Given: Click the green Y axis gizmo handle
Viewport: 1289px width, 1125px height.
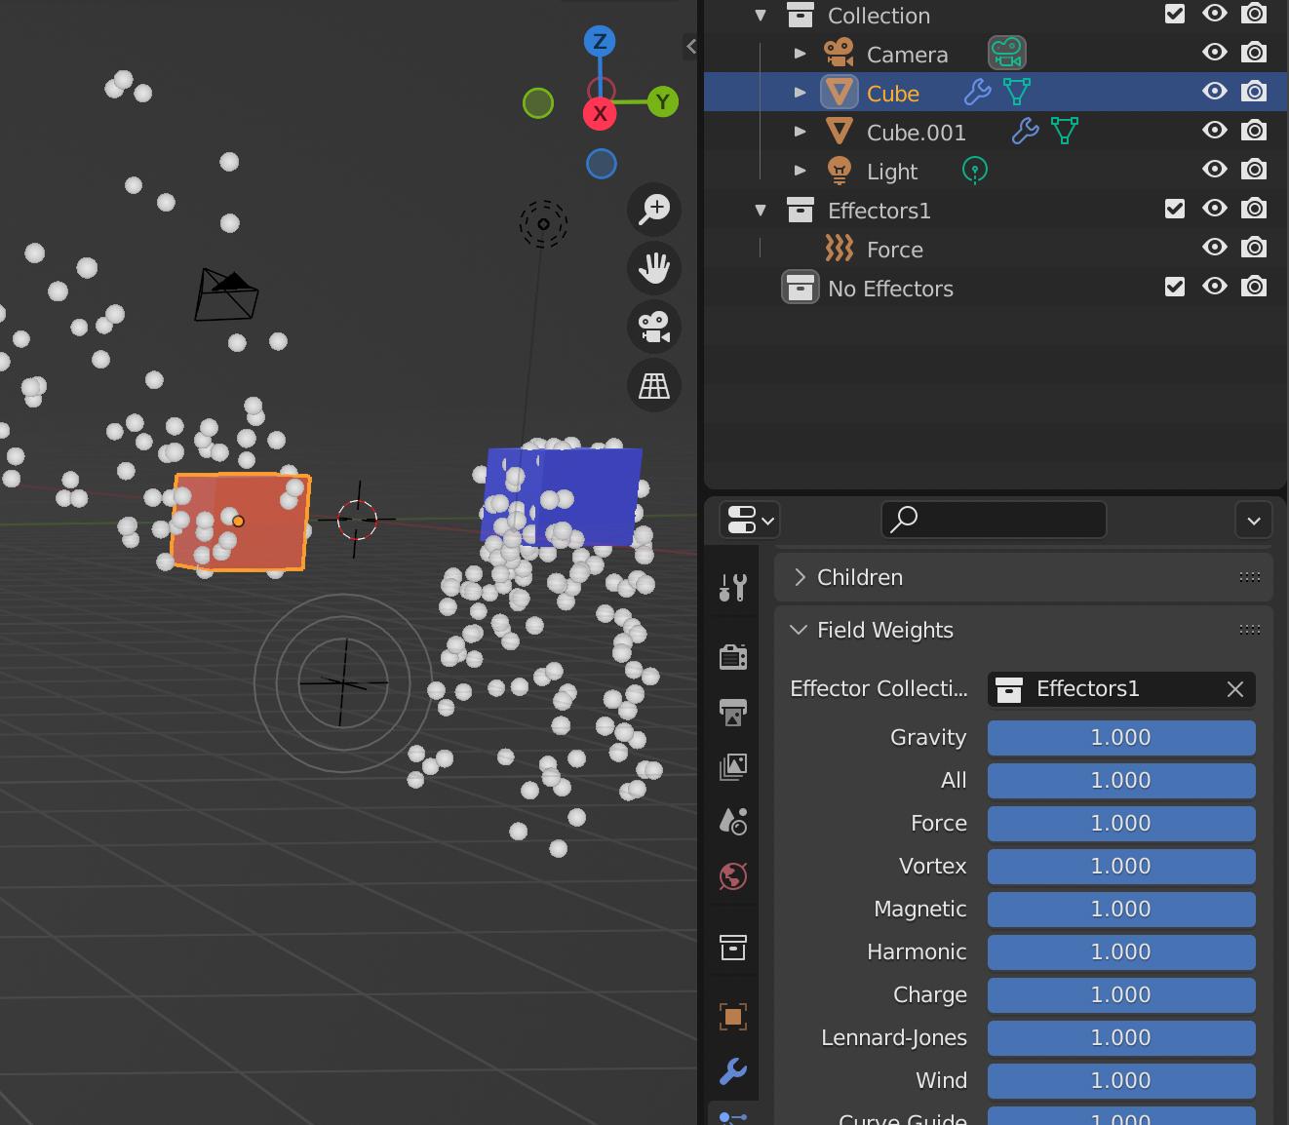Looking at the screenshot, I should coord(663,101).
